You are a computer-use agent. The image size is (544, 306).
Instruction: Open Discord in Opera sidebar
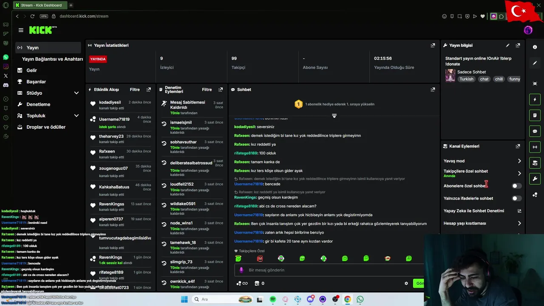click(6, 85)
